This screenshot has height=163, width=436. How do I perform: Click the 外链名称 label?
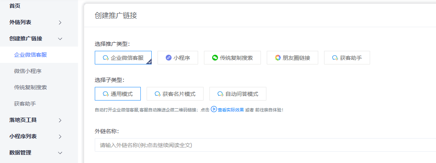click(x=107, y=131)
